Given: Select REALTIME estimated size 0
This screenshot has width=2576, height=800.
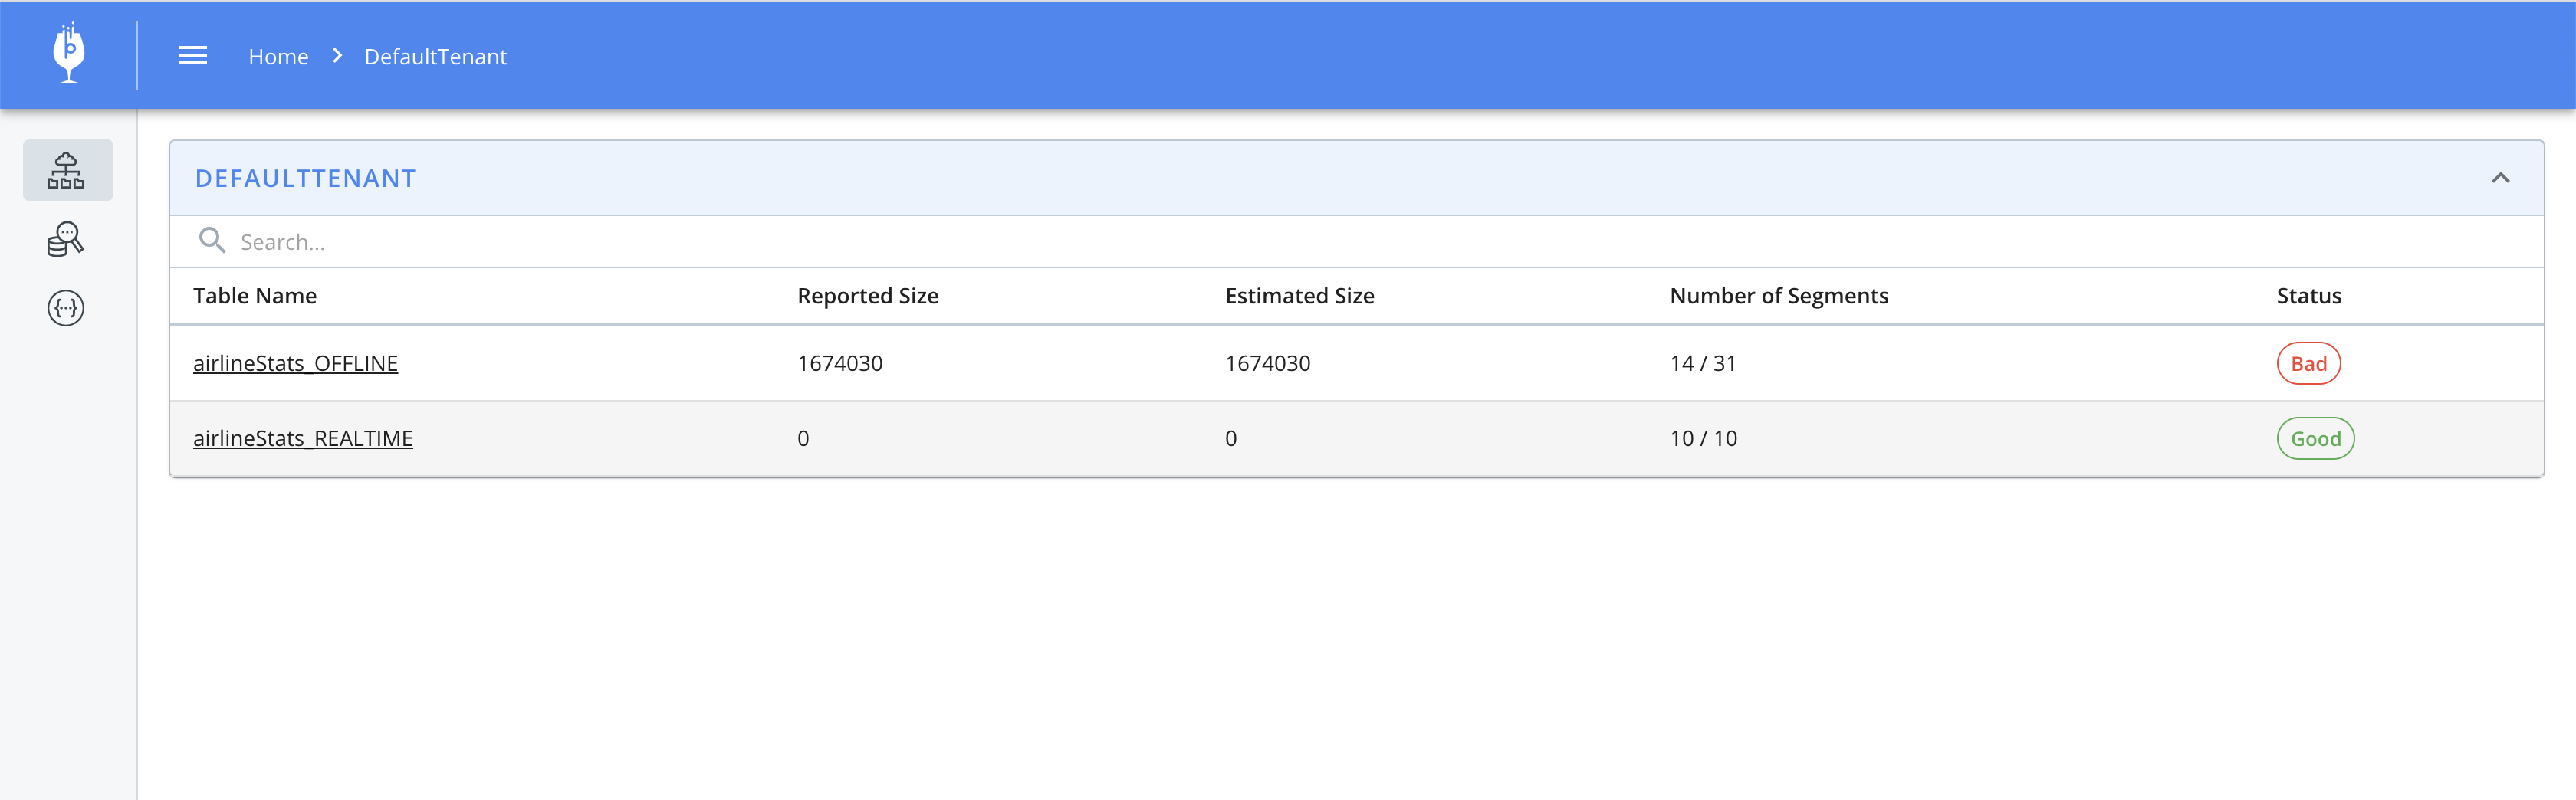Looking at the screenshot, I should (1231, 438).
